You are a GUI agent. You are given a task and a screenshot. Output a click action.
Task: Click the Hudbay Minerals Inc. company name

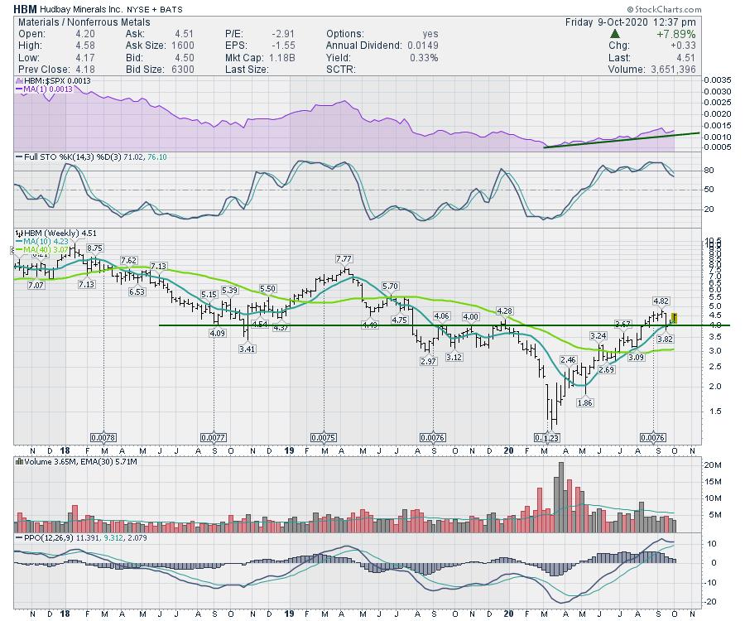pyautogui.click(x=81, y=9)
